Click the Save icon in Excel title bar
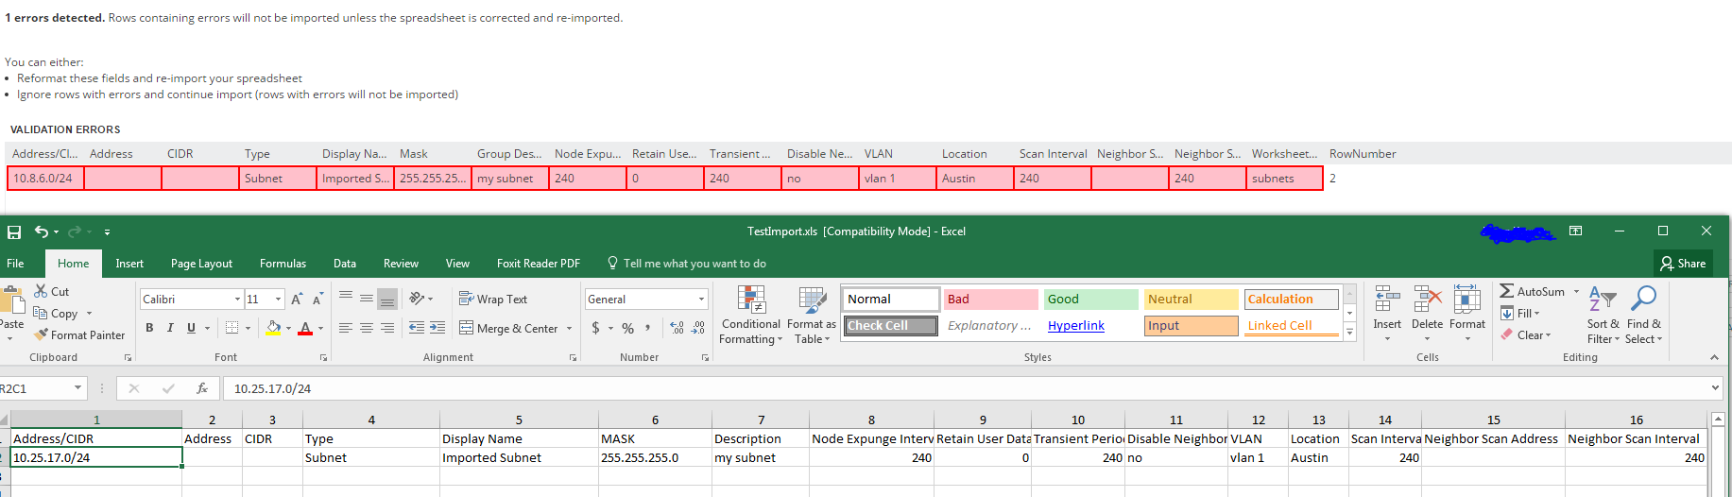The height and width of the screenshot is (497, 1732). 14,231
